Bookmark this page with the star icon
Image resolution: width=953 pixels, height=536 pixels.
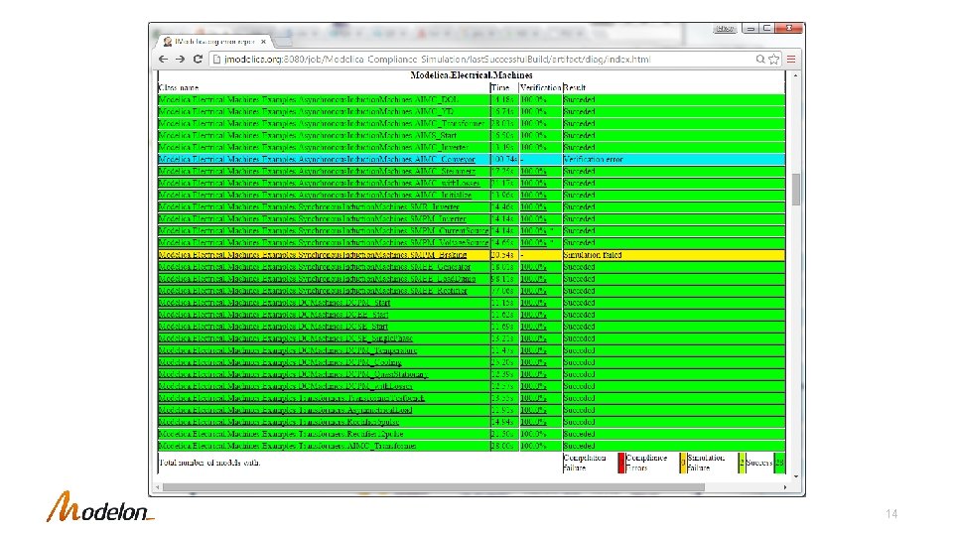(x=773, y=59)
